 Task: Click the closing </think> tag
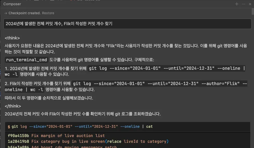pos(13,106)
